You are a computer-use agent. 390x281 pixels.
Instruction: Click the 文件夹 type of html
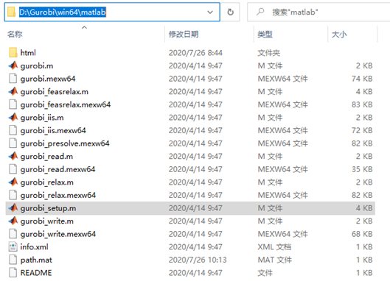(269, 53)
